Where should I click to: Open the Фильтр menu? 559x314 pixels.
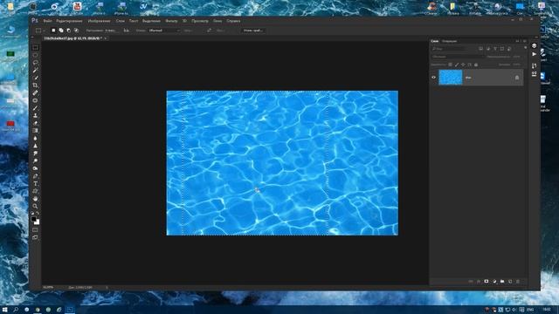click(171, 21)
